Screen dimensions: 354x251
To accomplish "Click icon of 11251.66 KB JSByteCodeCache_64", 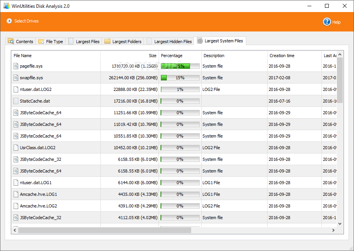I will coord(16,113).
